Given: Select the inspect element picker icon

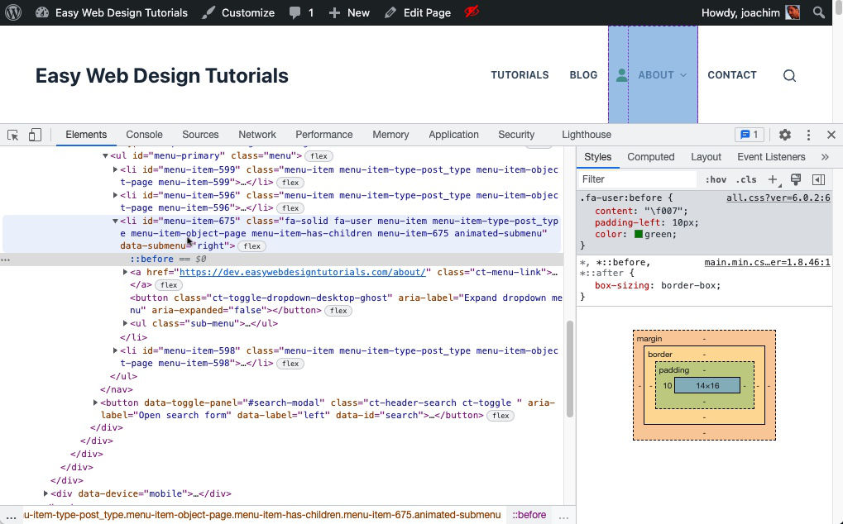Looking at the screenshot, I should click(x=12, y=134).
